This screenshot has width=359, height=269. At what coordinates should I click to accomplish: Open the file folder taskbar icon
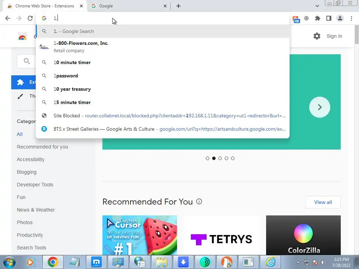pos(161,262)
